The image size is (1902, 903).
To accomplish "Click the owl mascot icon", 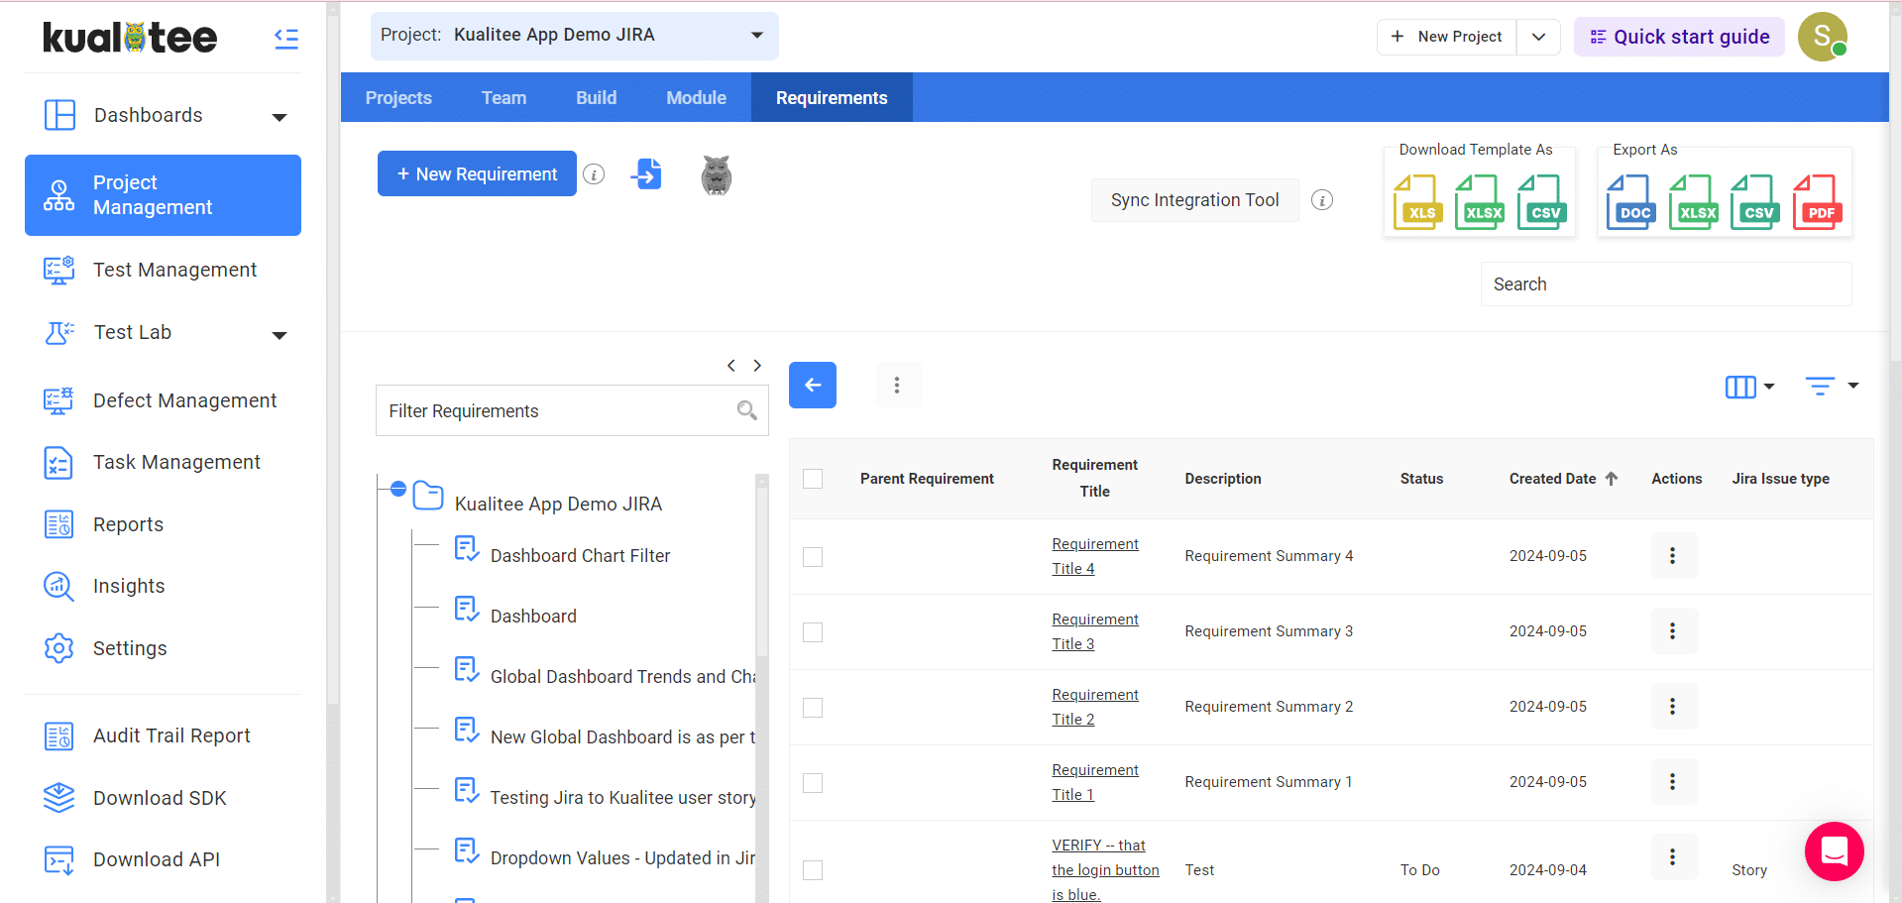I will tap(716, 175).
